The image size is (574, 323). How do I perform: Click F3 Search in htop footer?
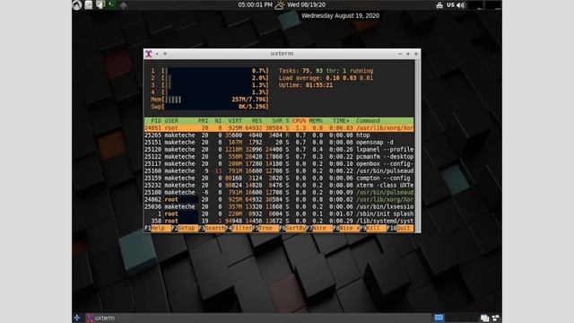pyautogui.click(x=212, y=228)
